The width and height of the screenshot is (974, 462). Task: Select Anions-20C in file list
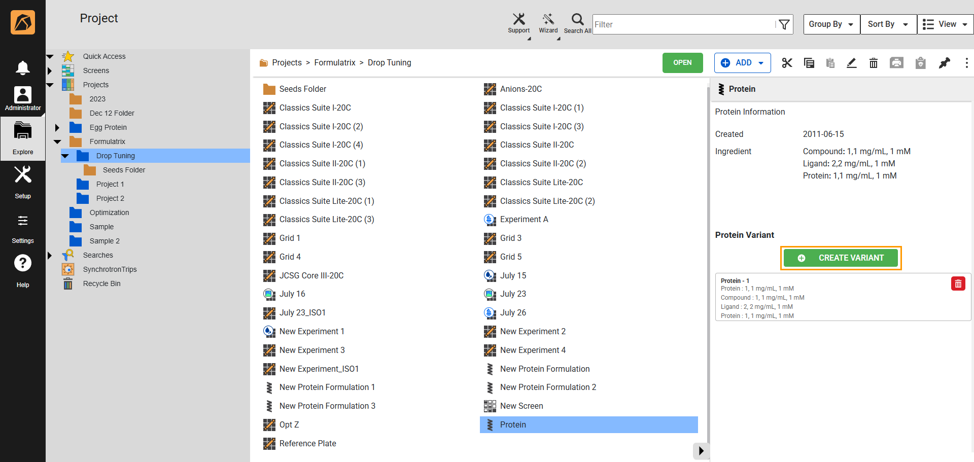[x=520, y=89]
